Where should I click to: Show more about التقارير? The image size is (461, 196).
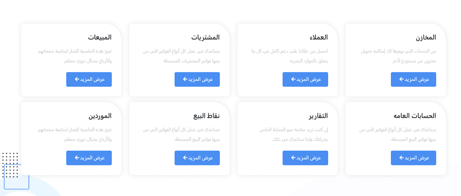pos(305,158)
